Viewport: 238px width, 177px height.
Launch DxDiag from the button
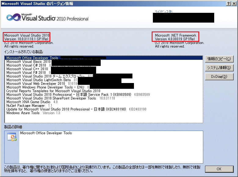218,76
